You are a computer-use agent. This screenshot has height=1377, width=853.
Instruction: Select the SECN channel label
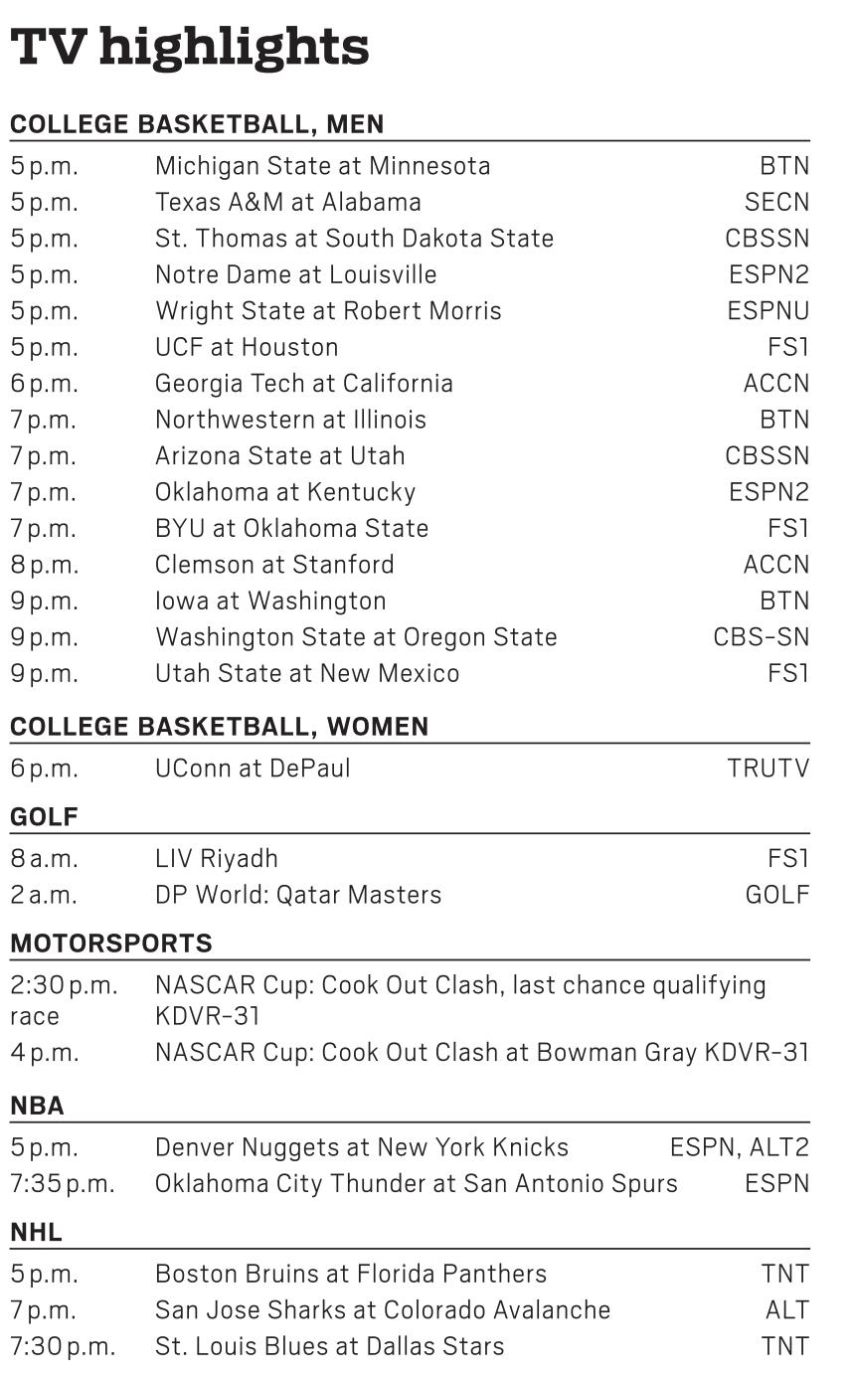(x=776, y=203)
